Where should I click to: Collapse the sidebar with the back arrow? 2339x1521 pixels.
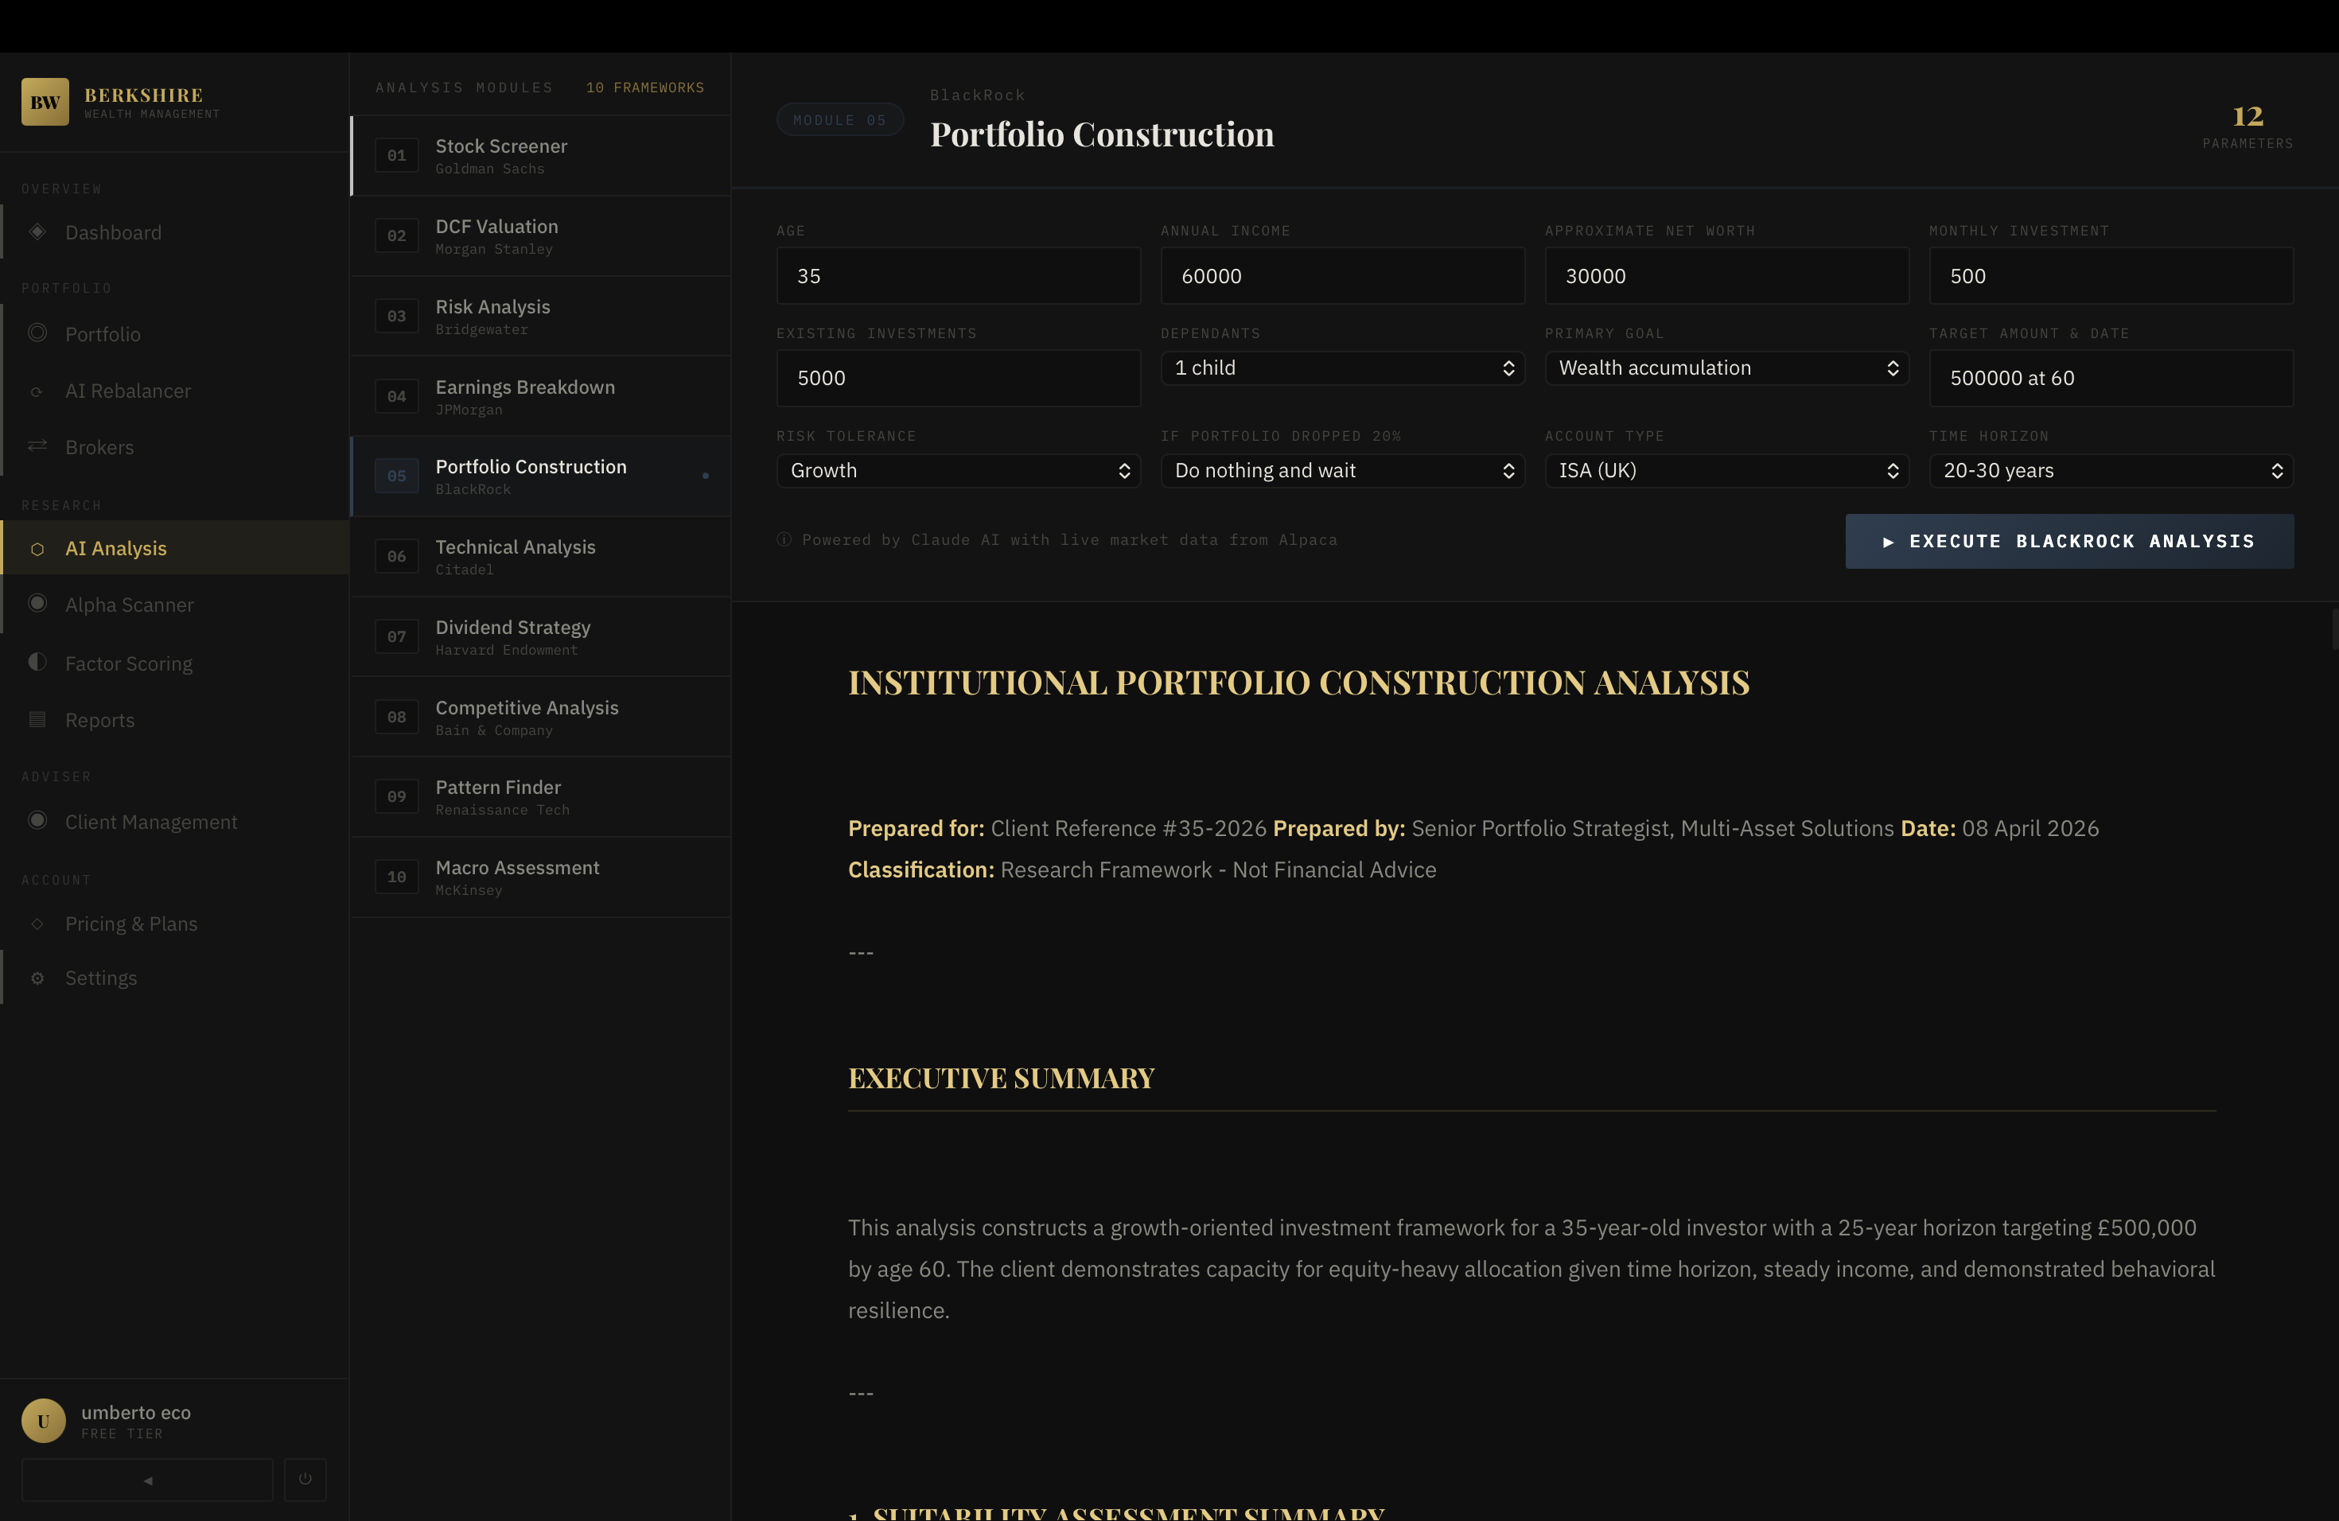coord(146,1479)
